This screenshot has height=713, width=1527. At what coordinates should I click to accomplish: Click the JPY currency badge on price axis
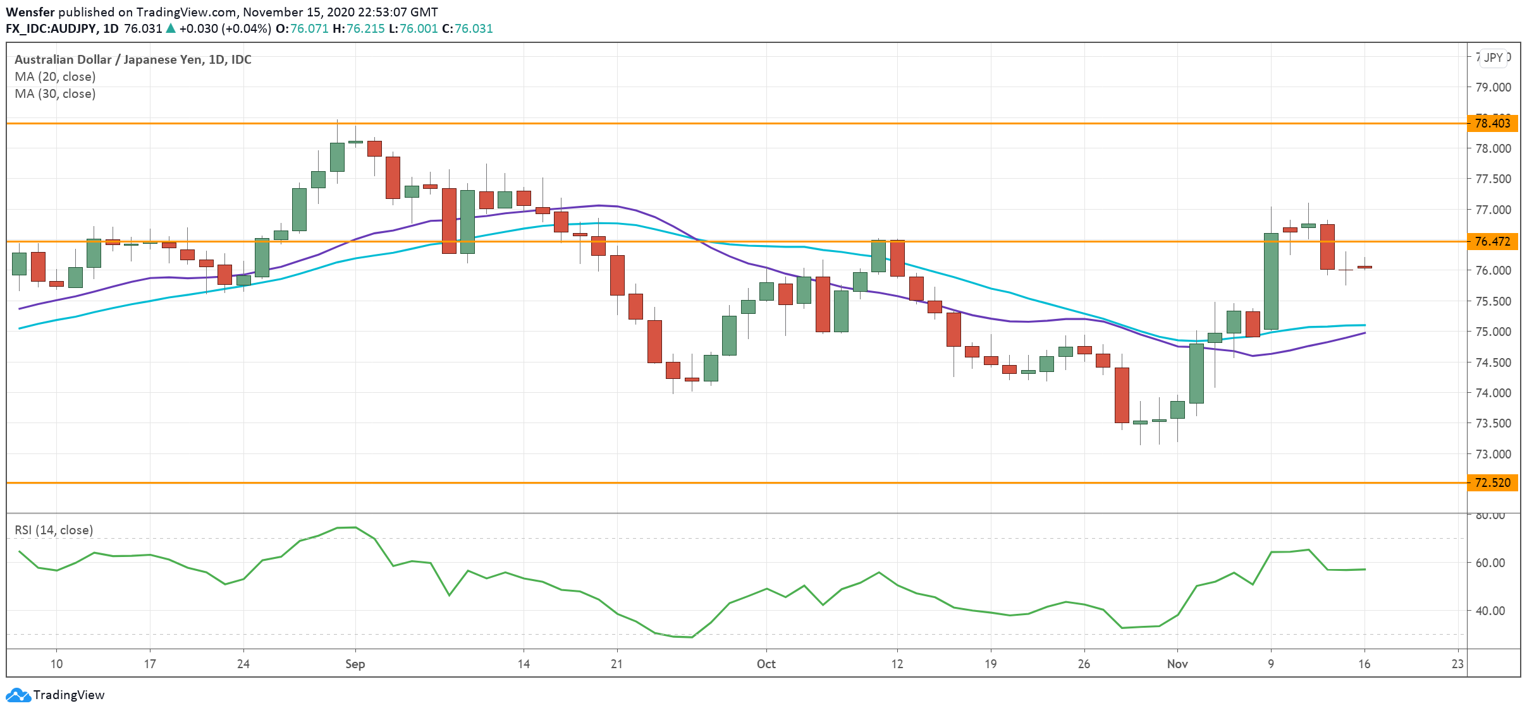[1493, 57]
